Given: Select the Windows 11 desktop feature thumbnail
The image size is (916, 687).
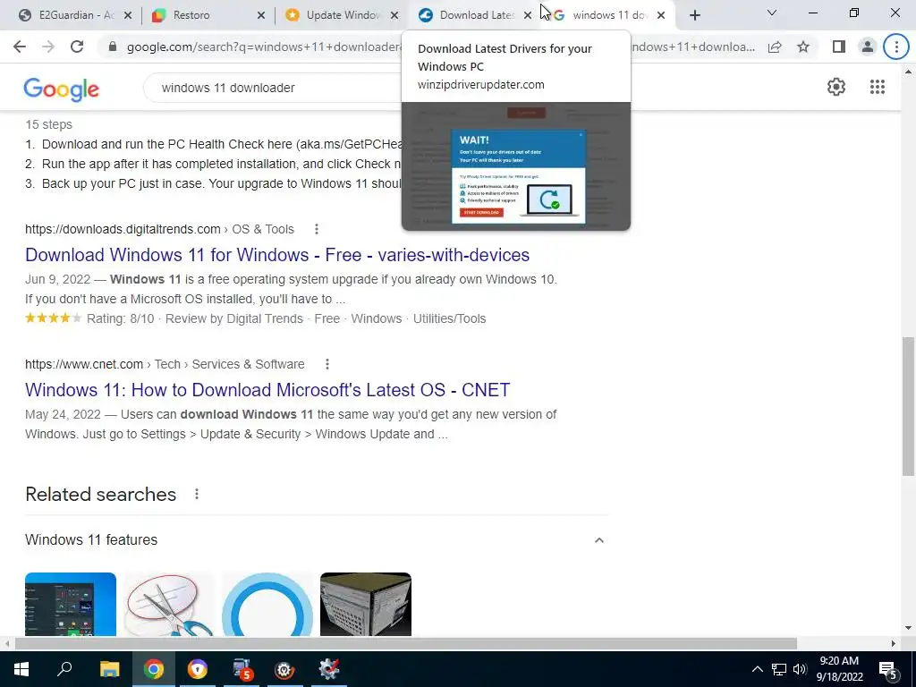Looking at the screenshot, I should click(71, 604).
